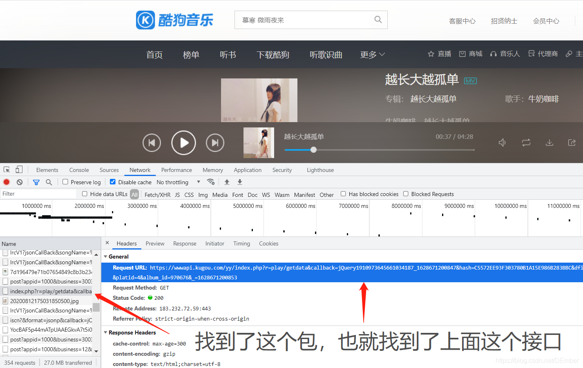Click the singer name 牛奶咖啡
Image resolution: width=583 pixels, height=368 pixels.
click(543, 99)
